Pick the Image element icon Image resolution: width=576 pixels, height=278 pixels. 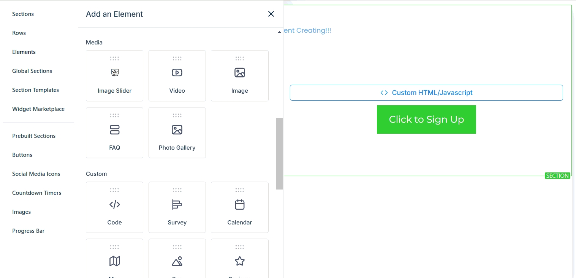239,73
